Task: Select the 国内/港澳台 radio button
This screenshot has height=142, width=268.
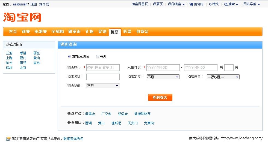Action: (69, 56)
